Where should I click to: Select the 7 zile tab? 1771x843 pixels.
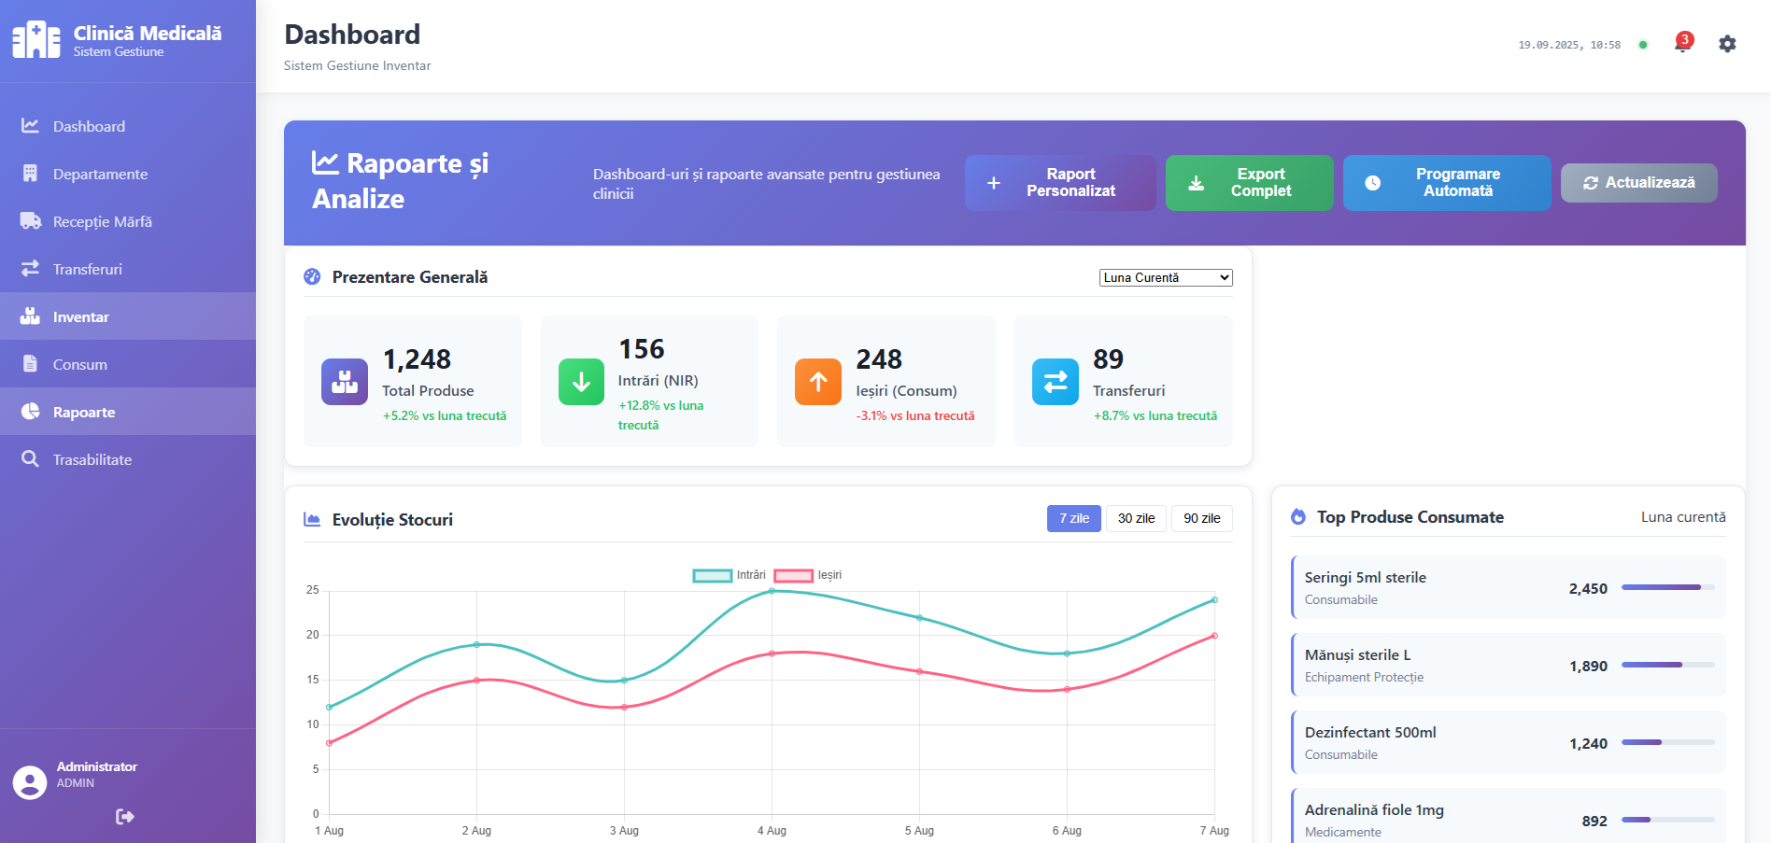tap(1073, 518)
